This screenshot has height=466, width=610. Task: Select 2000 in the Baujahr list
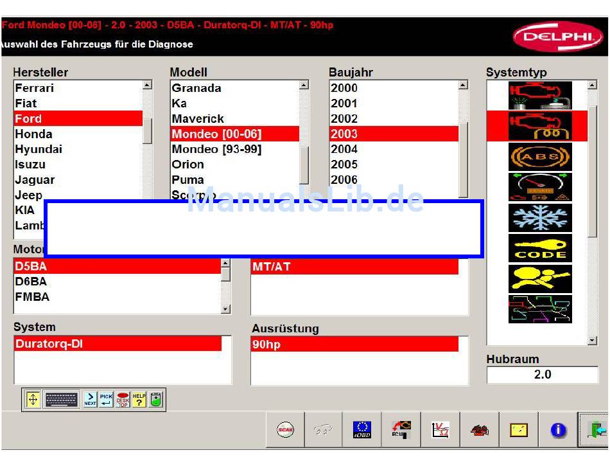pyautogui.click(x=394, y=88)
